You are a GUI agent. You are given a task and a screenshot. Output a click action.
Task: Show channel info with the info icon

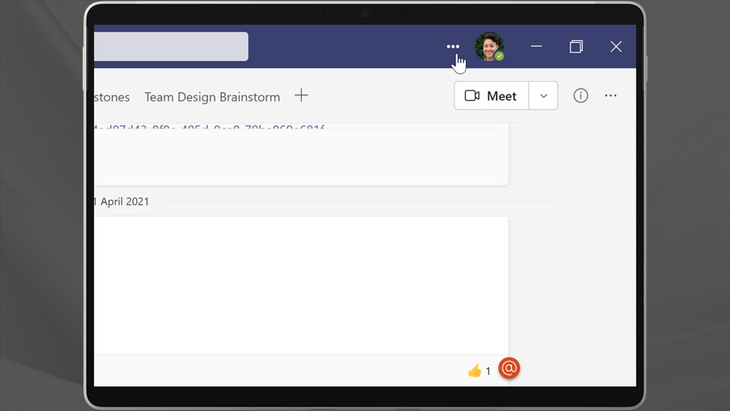tap(580, 96)
